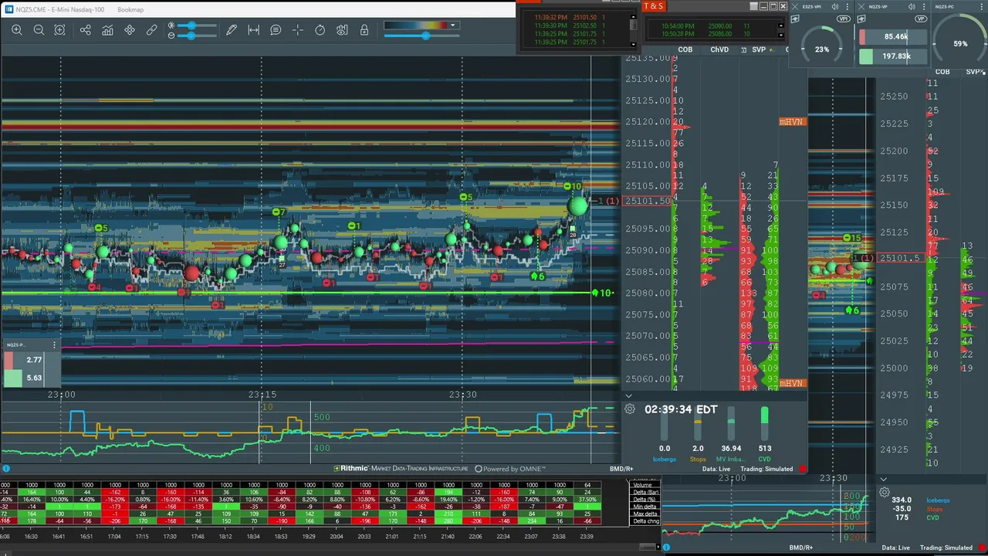Viewport: 988px width, 556px height.
Task: Select the SVP column tab
Action: click(x=759, y=49)
